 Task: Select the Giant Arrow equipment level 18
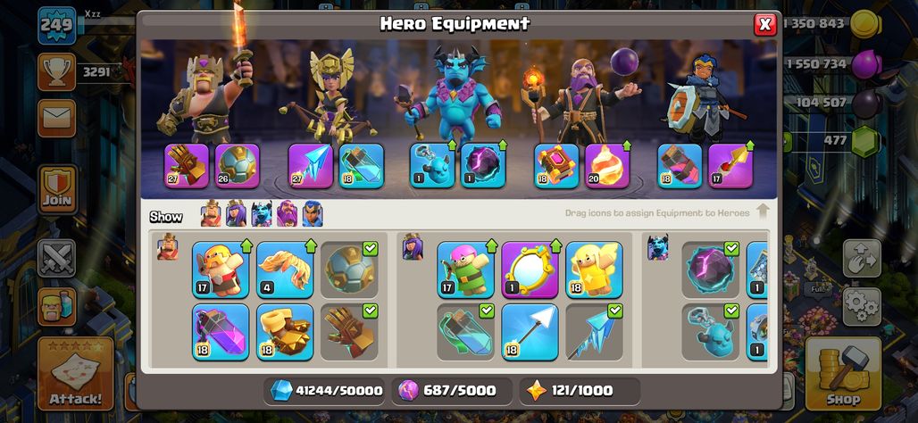(530, 332)
